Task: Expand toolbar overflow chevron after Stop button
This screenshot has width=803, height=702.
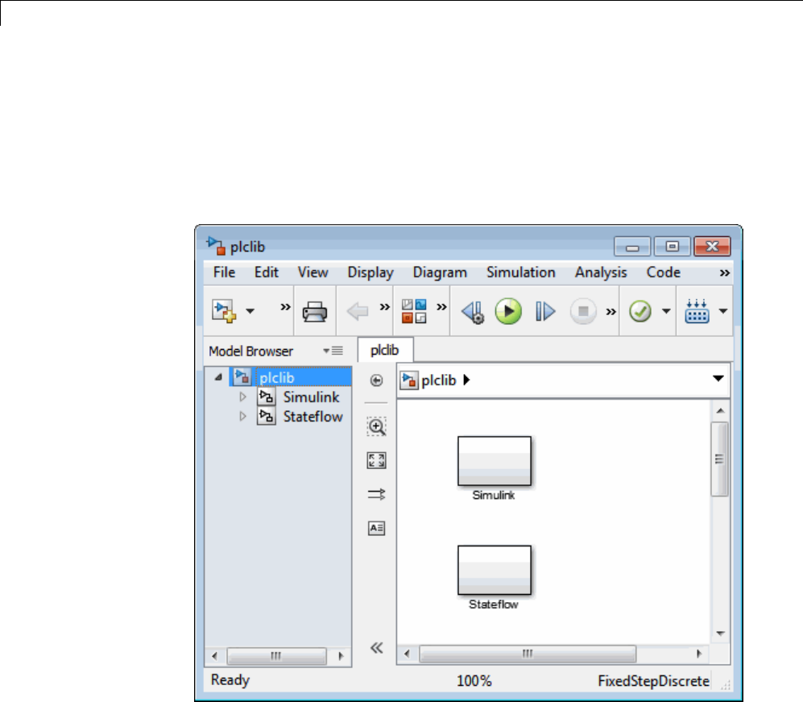Action: point(611,312)
